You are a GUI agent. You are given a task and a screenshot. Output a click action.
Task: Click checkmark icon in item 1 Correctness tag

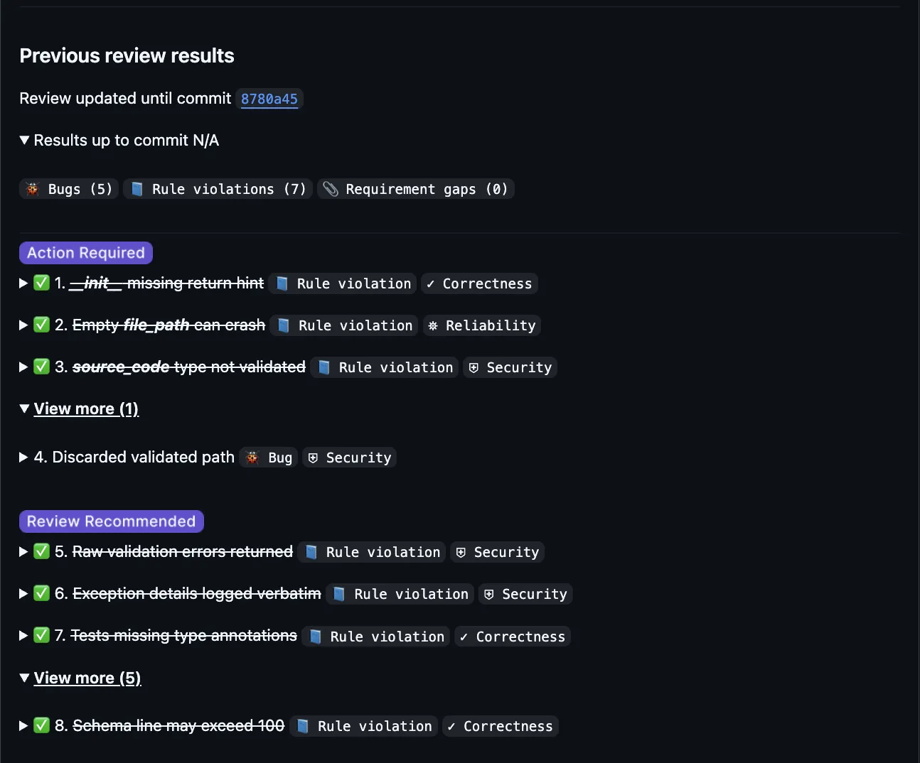pos(431,283)
